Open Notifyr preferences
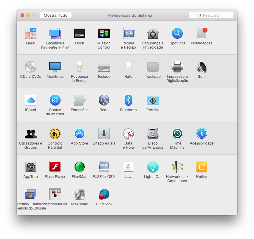 (202, 167)
